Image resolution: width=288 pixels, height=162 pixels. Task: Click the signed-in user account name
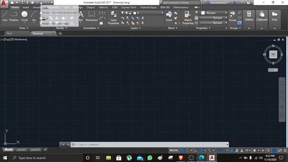(x=219, y=3)
